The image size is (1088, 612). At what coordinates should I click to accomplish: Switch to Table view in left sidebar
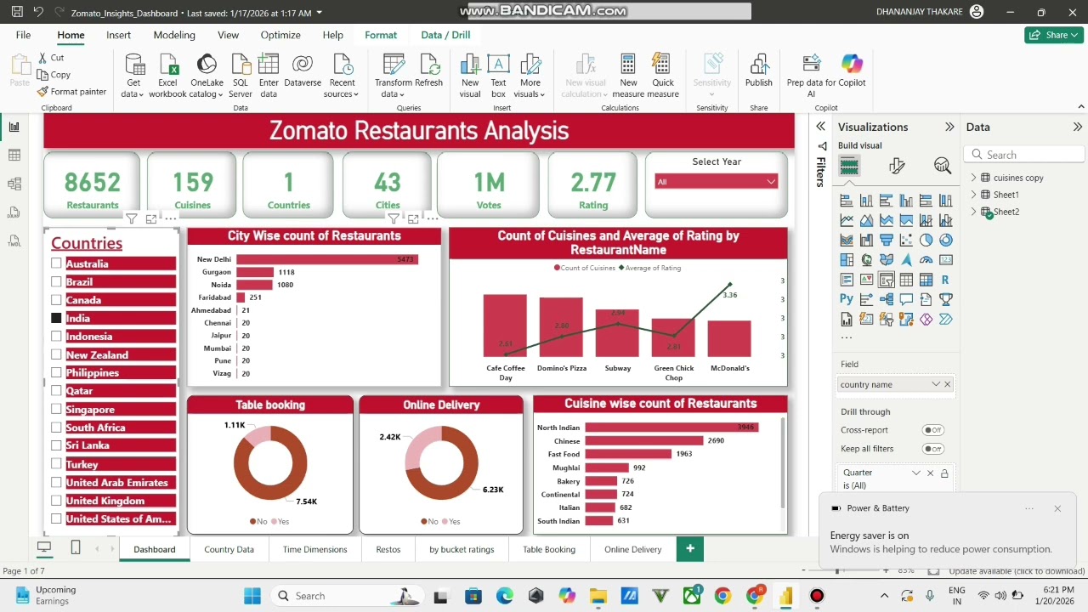14,156
